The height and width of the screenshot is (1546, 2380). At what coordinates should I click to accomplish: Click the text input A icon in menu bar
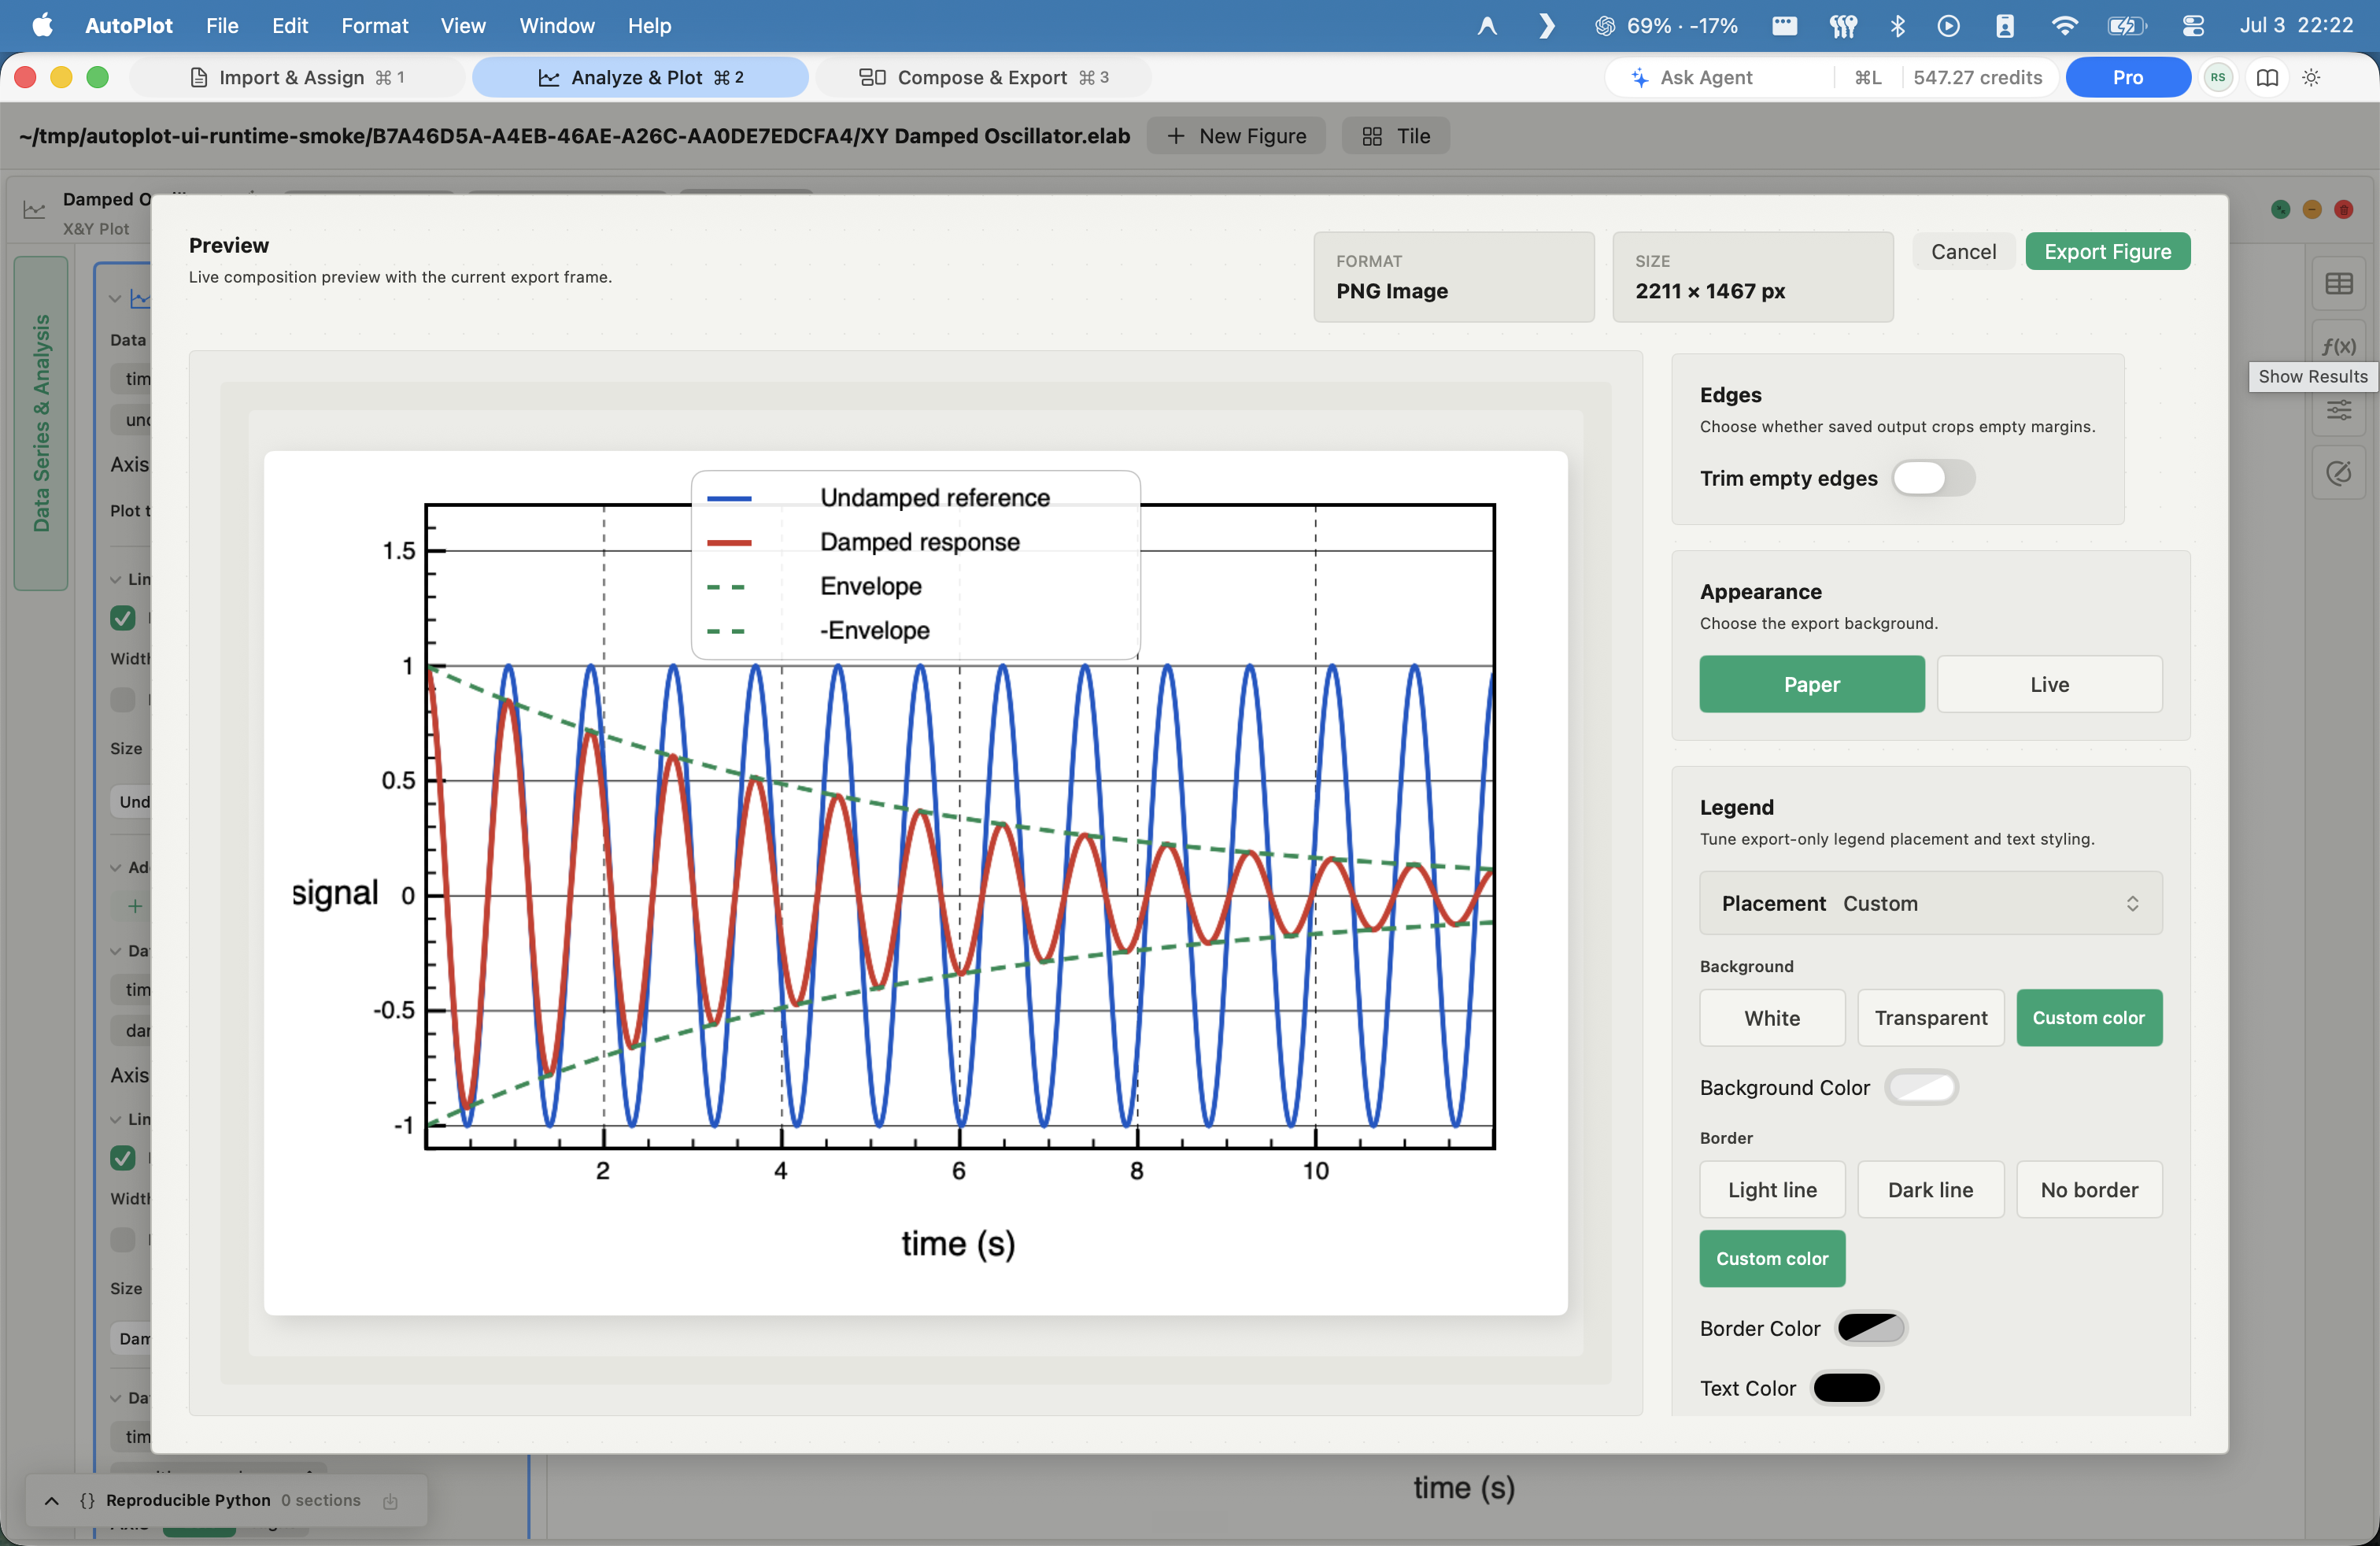(x=1487, y=25)
